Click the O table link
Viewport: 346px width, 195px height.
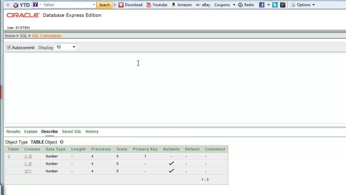[x=9, y=157]
